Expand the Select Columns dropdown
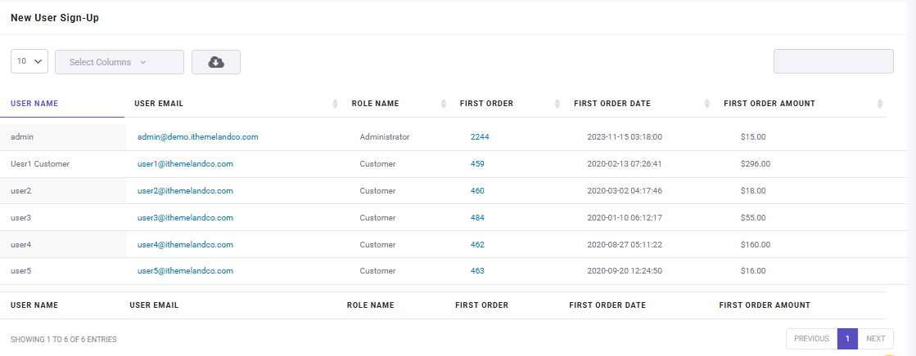This screenshot has width=916, height=356. click(120, 62)
